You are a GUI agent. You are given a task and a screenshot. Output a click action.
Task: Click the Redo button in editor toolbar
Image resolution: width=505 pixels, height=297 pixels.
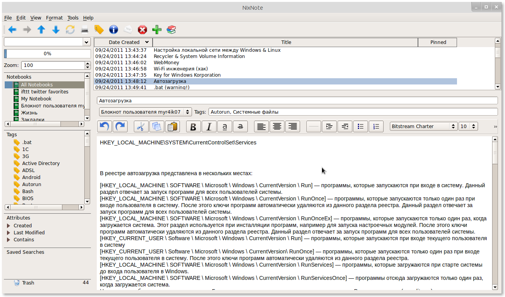(x=120, y=126)
